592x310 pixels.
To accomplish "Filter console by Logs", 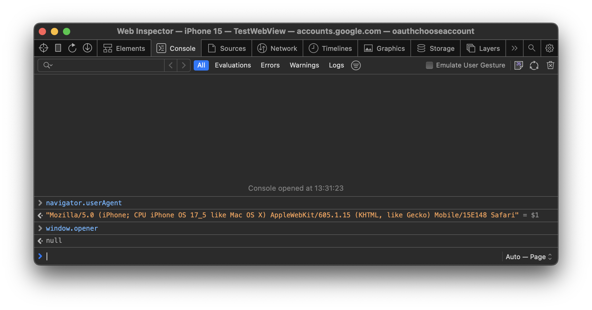I will pyautogui.click(x=336, y=65).
